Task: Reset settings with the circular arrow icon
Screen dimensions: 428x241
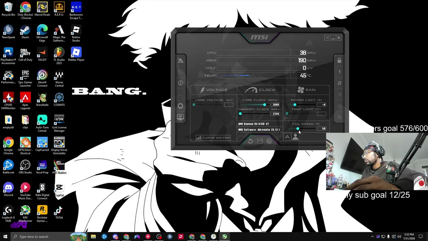Action: (250, 141)
